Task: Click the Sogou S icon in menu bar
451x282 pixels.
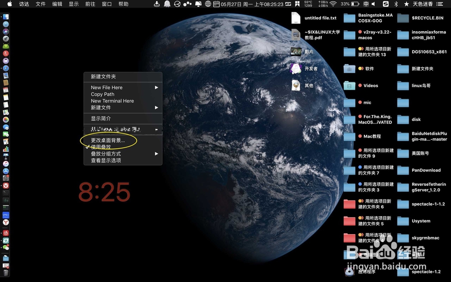Action: pyautogui.click(x=386, y=4)
